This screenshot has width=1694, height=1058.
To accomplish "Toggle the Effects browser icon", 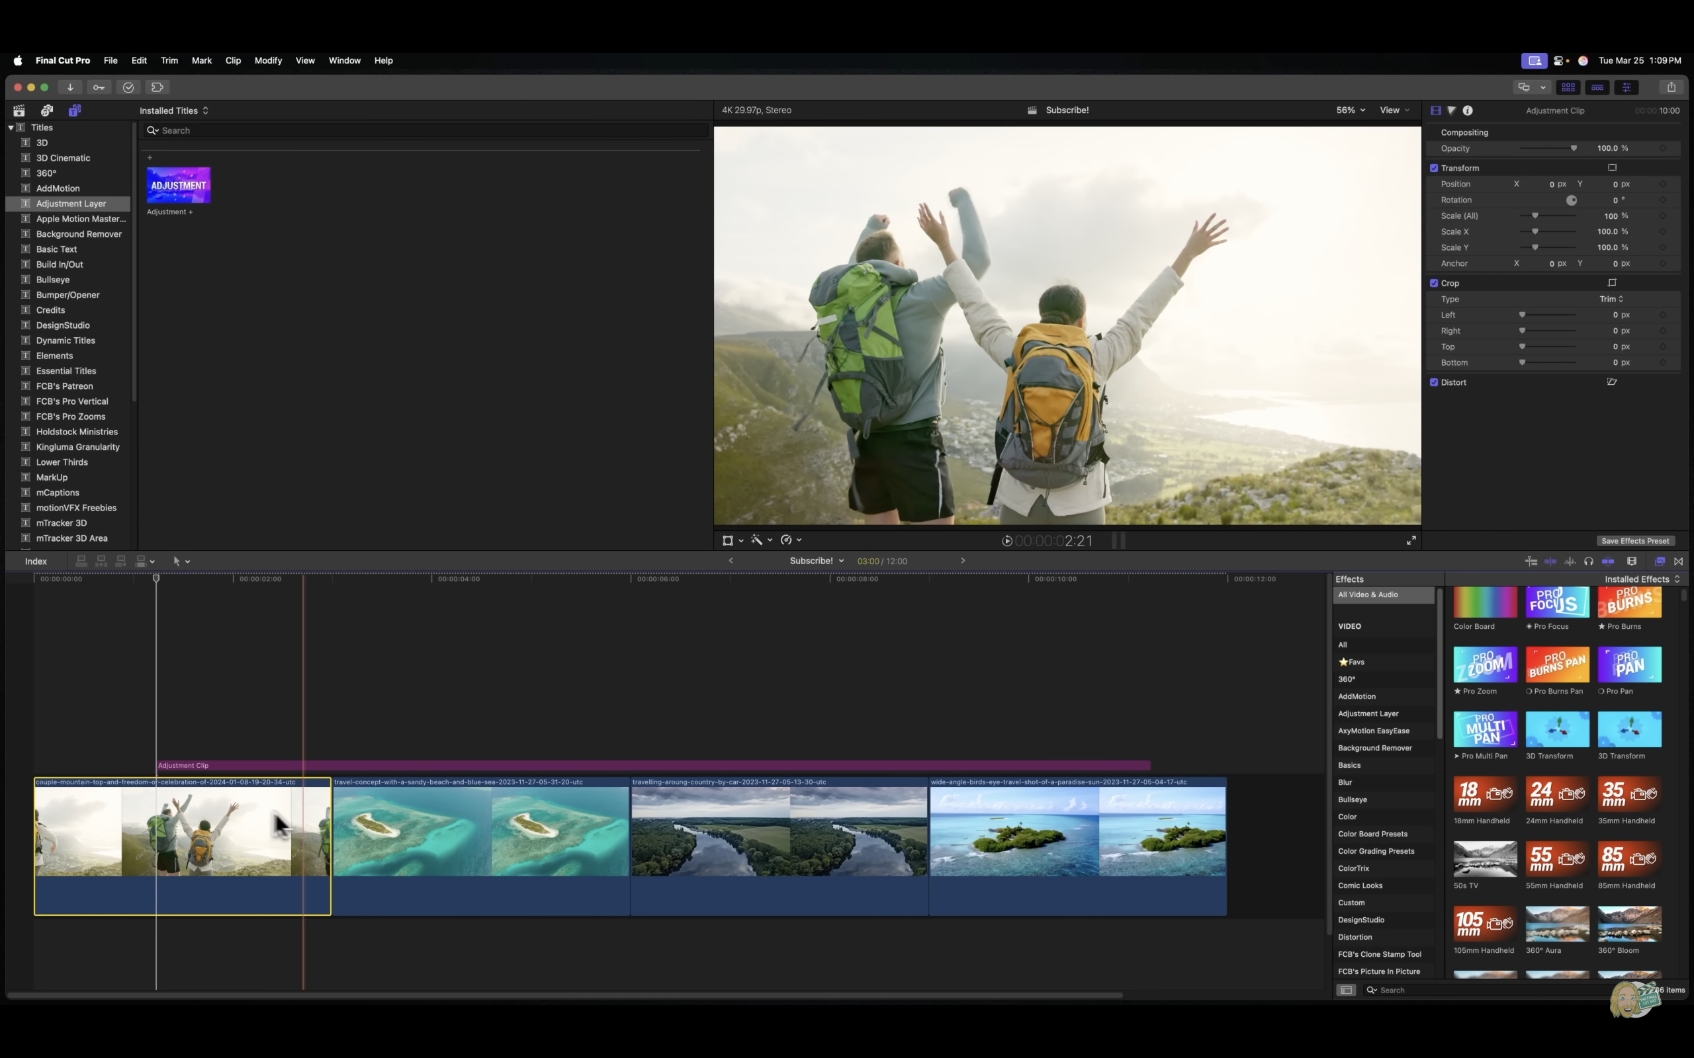I will click(x=1660, y=561).
